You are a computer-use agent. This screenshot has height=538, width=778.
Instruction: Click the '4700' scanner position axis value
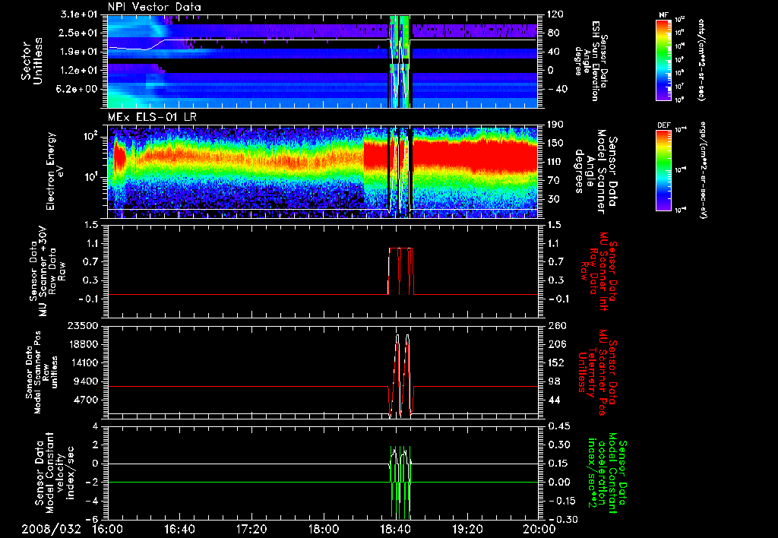click(87, 400)
